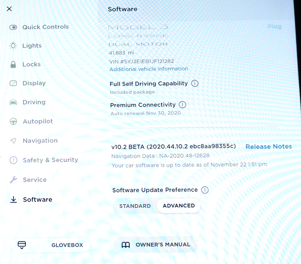Click the Navigation arrow icon

click(x=13, y=141)
